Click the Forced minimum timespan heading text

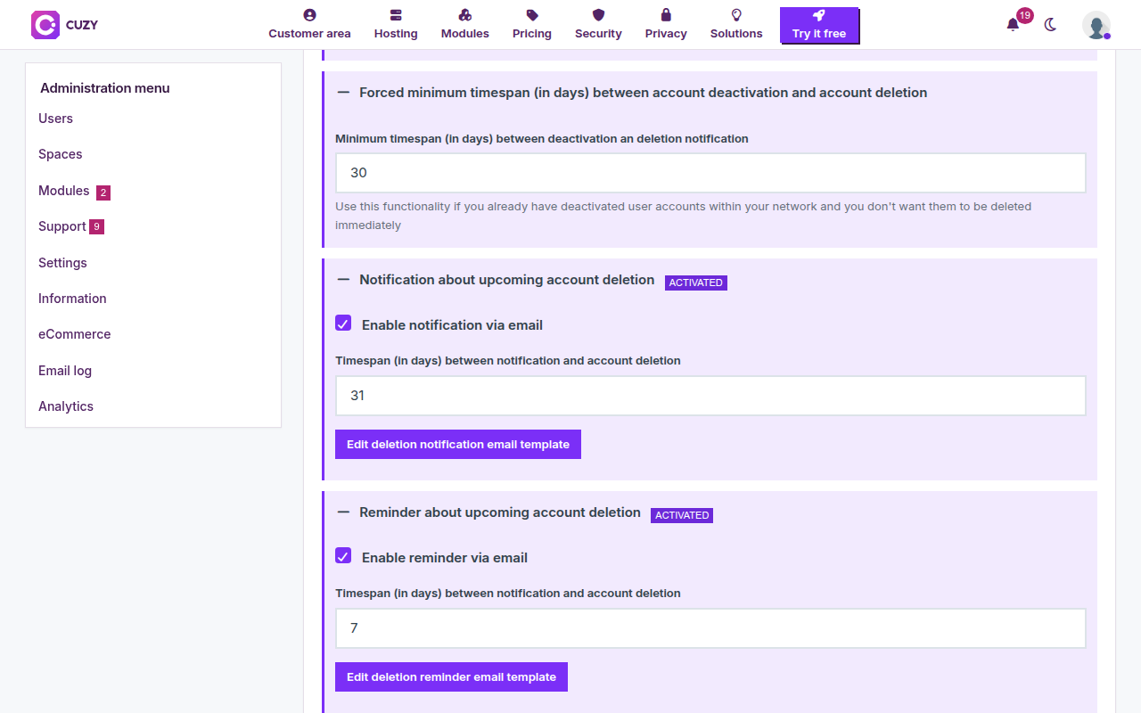(644, 93)
